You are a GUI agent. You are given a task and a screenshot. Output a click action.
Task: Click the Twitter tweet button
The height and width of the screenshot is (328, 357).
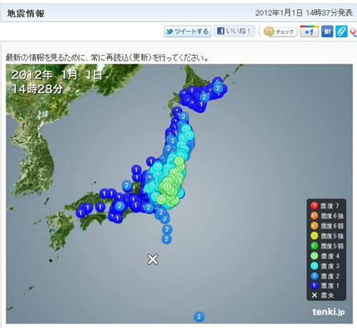pyautogui.click(x=187, y=31)
